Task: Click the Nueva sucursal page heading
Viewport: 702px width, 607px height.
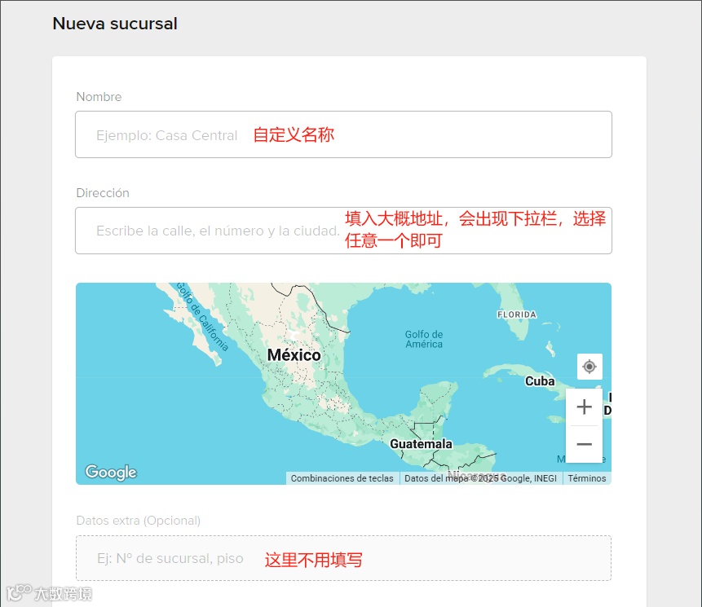Action: (115, 24)
